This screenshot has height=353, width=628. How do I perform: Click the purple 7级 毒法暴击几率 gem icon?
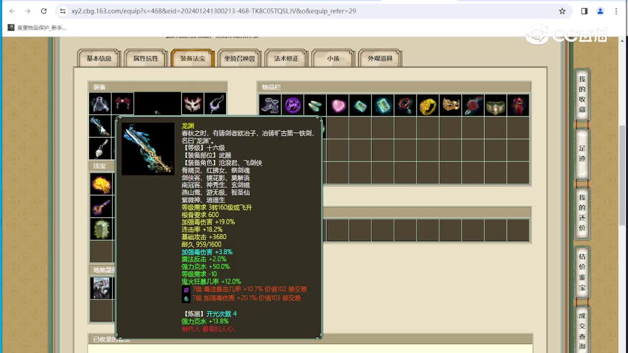[186, 290]
